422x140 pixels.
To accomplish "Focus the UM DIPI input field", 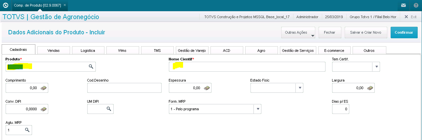I will (100, 109).
